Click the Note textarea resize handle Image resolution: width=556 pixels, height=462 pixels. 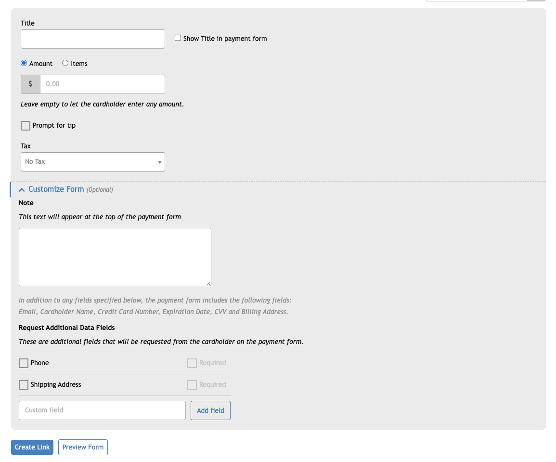208,283
